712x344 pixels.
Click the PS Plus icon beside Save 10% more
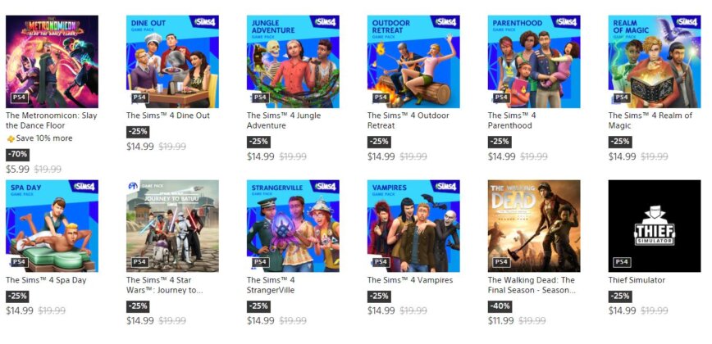click(11, 138)
